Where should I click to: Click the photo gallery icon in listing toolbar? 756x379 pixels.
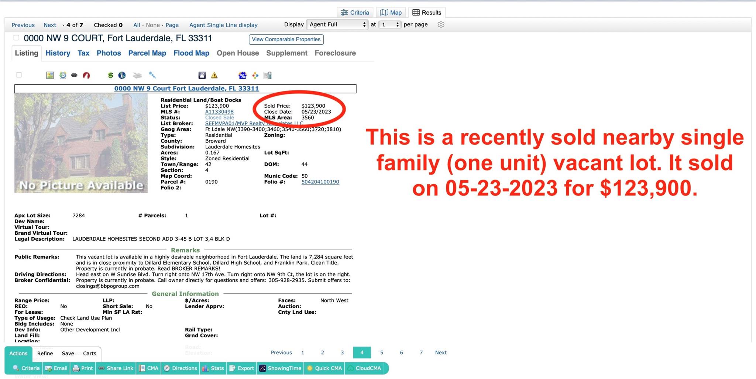(x=50, y=75)
